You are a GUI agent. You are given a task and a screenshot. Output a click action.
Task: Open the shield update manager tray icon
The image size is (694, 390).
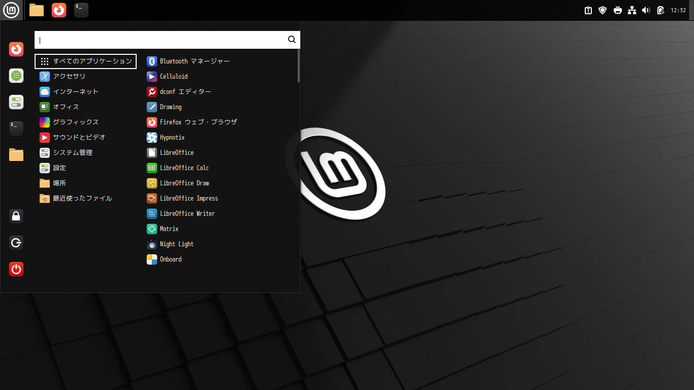(x=603, y=10)
